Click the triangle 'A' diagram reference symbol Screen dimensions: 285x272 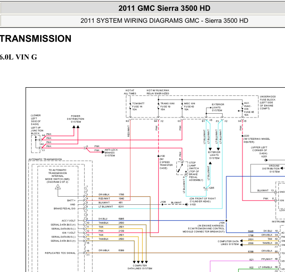58,187
